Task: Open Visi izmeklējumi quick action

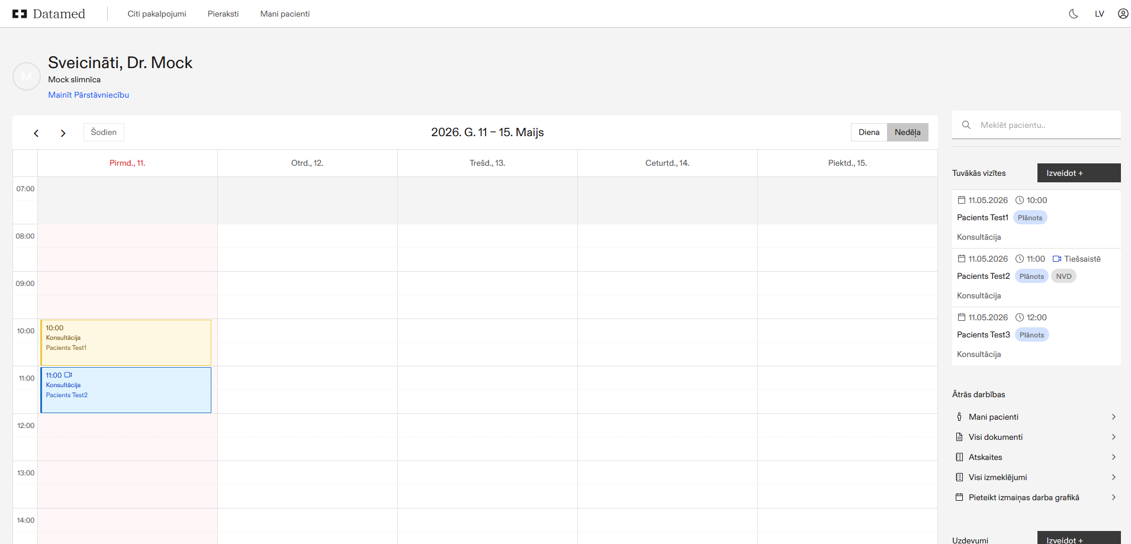Action: point(1036,477)
